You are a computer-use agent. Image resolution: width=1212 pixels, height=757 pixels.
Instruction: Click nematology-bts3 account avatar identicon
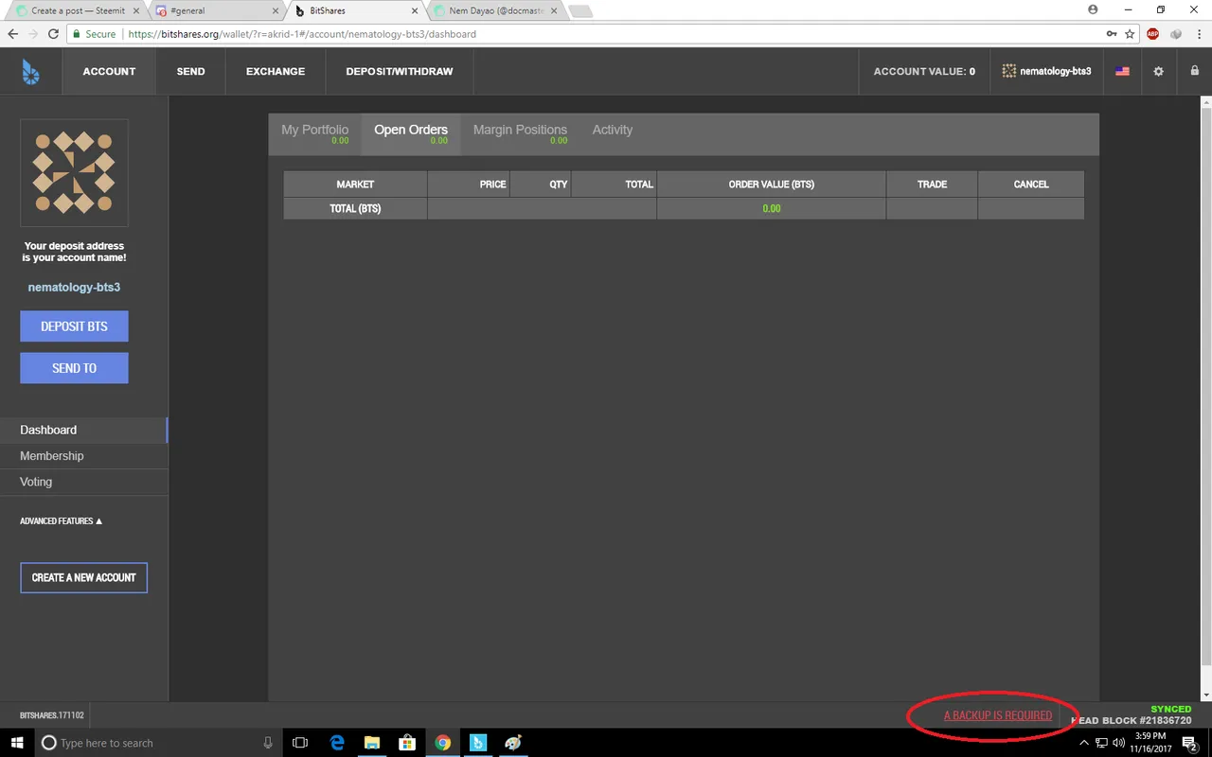tap(74, 173)
